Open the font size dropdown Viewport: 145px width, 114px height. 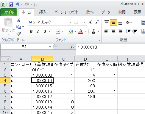coord(85,22)
